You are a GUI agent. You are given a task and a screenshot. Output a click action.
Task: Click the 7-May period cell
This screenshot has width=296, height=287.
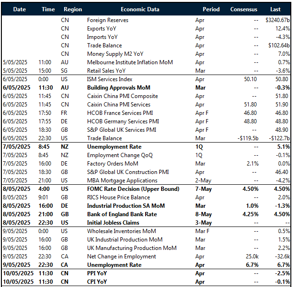[x=203, y=189]
